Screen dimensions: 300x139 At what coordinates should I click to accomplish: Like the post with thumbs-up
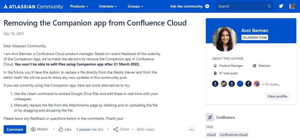point(61,129)
